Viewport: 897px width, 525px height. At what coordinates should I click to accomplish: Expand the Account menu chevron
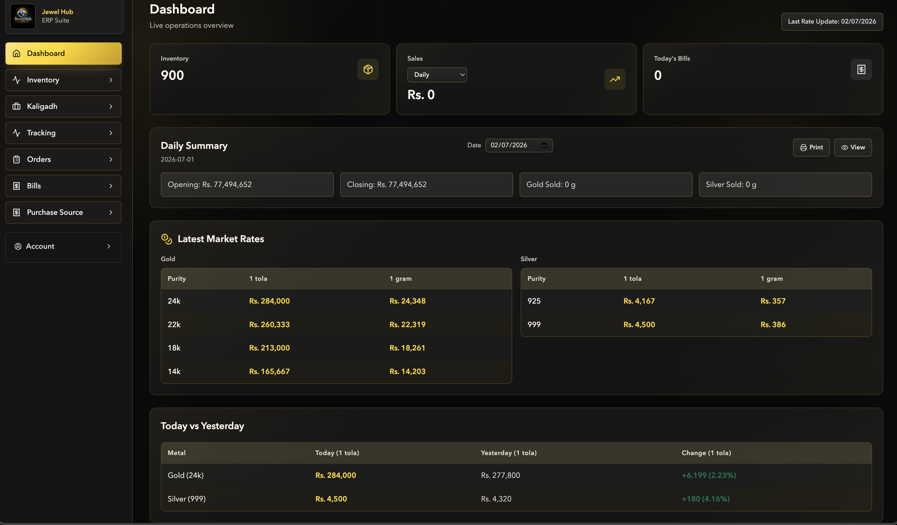click(x=109, y=246)
